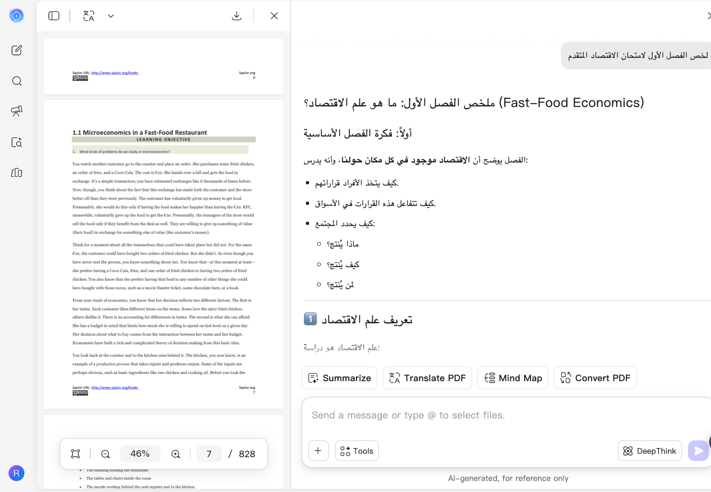Download the PDF using the download icon
711x492 pixels.
point(237,16)
